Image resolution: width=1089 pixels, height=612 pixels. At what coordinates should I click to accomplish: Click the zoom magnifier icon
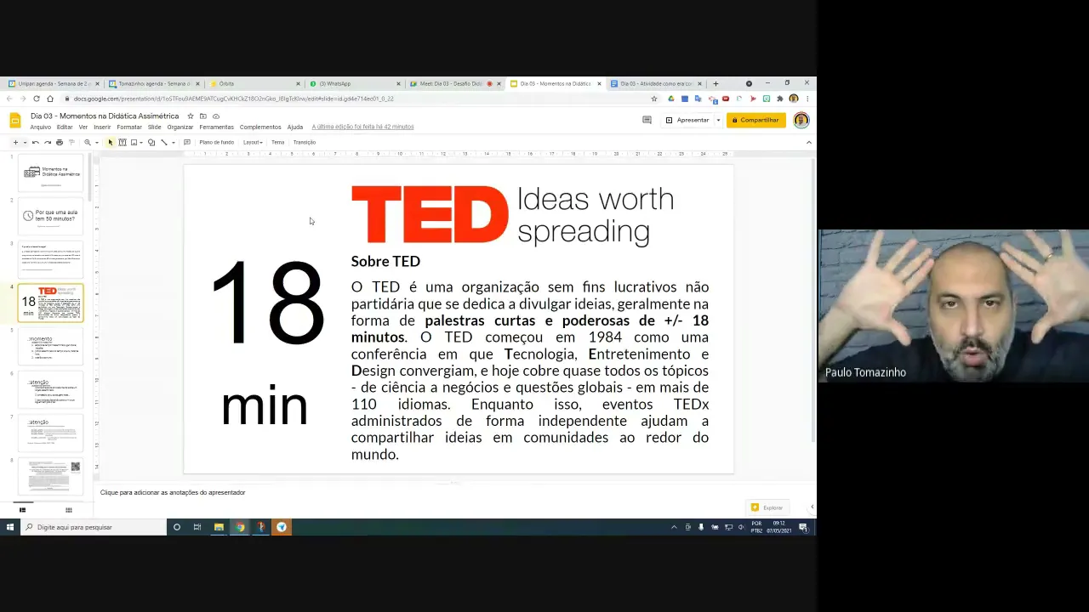point(87,142)
